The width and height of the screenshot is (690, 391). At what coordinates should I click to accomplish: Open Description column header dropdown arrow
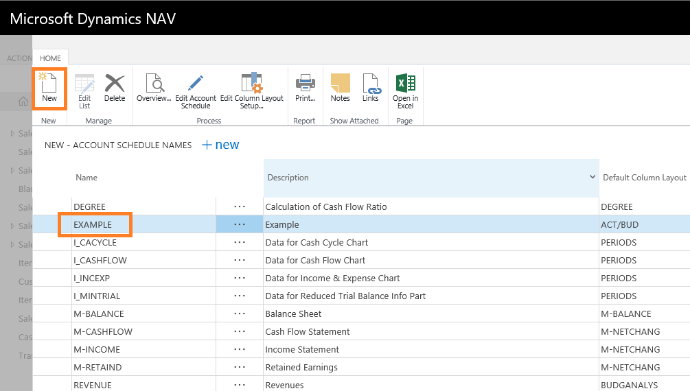(593, 177)
